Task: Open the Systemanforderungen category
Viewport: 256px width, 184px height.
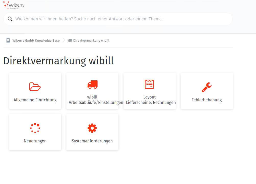Action: 92,132
